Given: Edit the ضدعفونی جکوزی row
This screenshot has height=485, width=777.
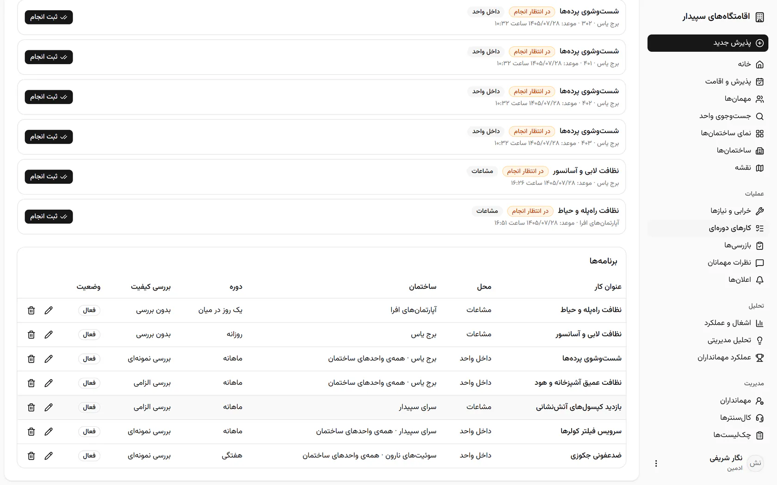Looking at the screenshot, I should (49, 456).
